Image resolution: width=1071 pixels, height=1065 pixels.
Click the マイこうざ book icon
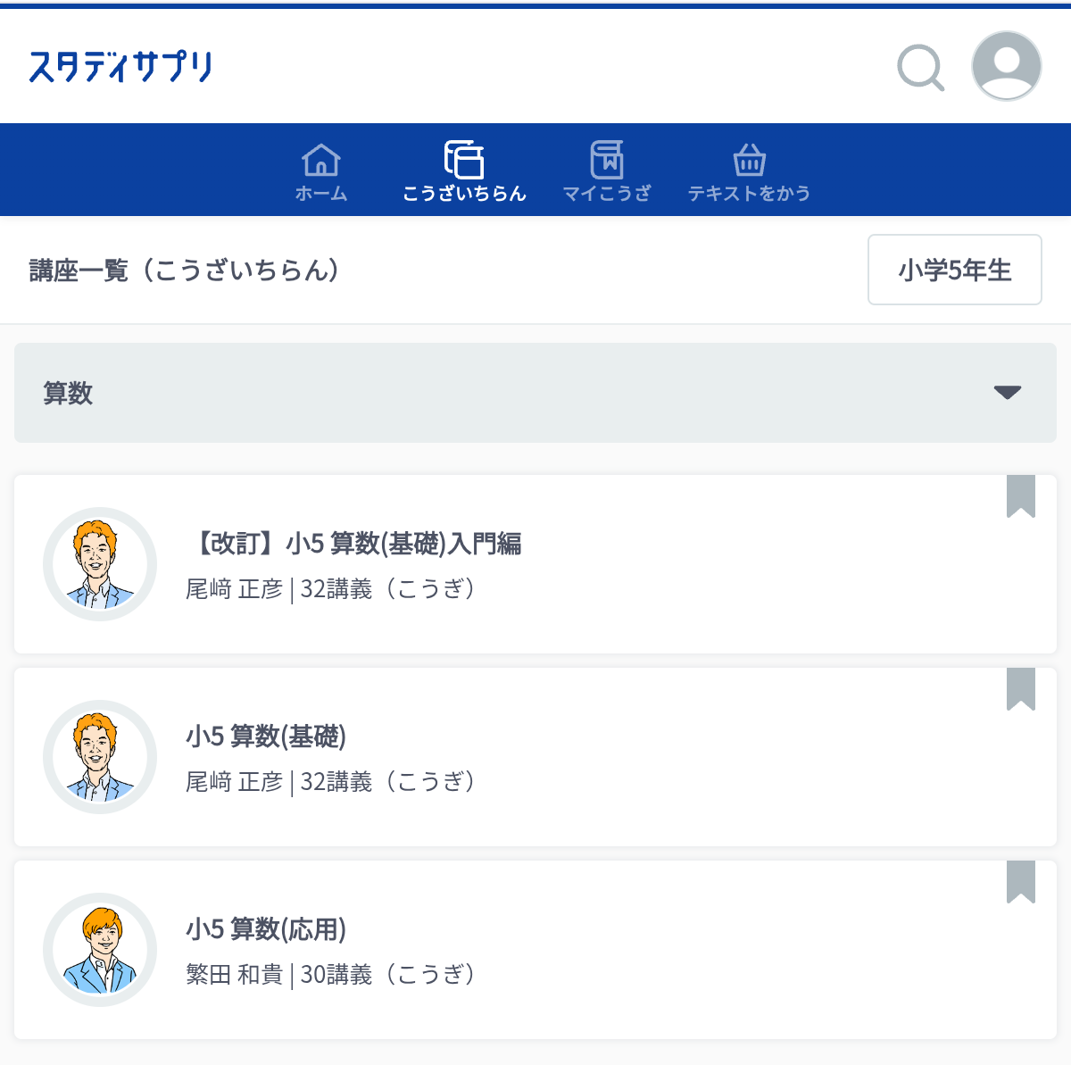[607, 160]
